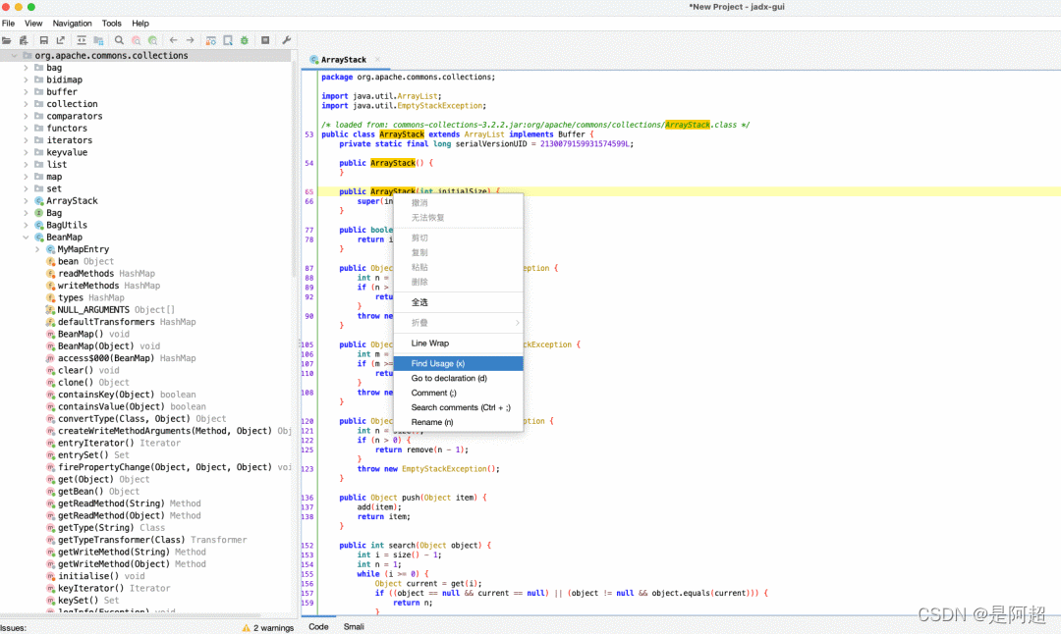Open the File menu

8,23
